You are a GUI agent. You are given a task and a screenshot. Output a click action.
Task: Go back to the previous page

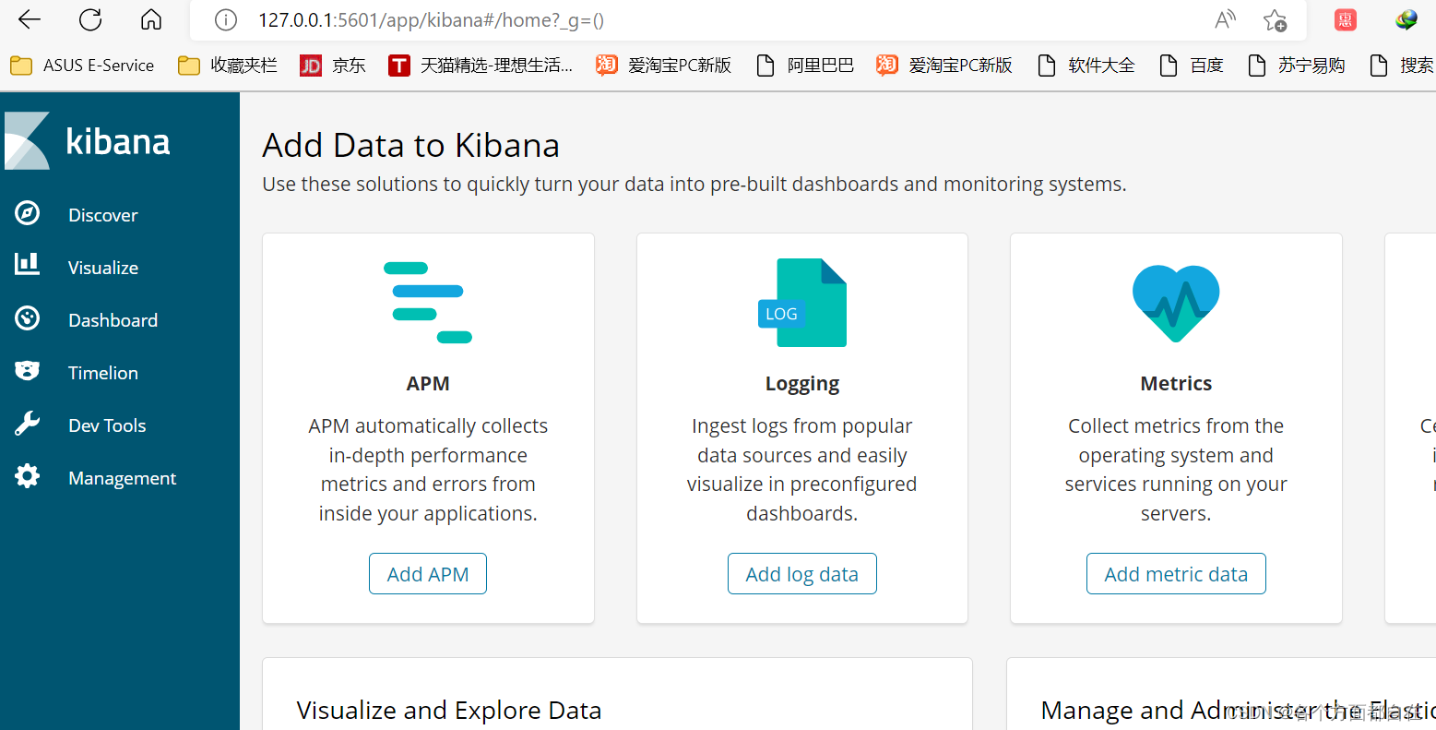click(x=30, y=20)
